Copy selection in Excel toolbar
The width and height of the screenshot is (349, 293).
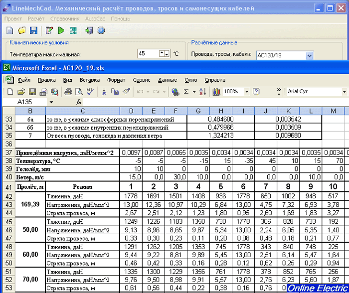point(115,92)
